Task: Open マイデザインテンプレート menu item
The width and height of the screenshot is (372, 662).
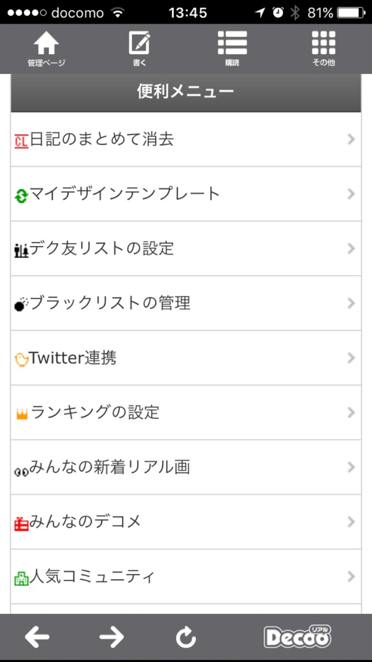Action: (125, 194)
